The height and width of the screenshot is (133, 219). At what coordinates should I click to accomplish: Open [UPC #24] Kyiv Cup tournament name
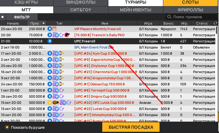(100, 53)
